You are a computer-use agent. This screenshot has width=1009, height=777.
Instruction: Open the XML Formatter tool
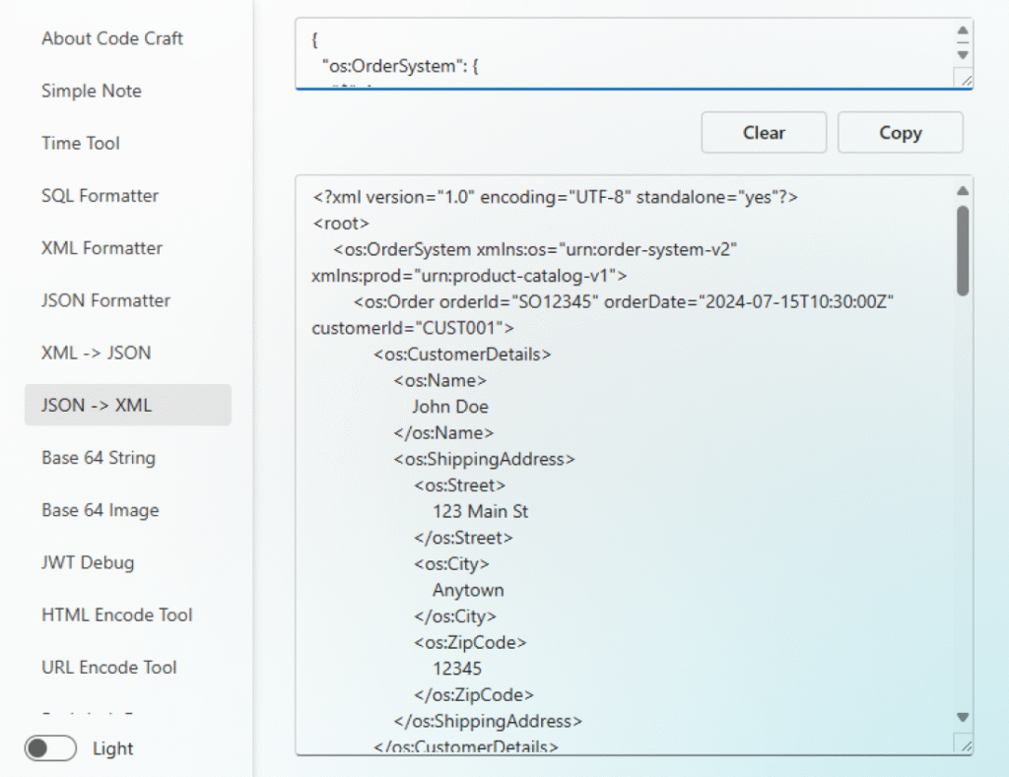tap(101, 247)
